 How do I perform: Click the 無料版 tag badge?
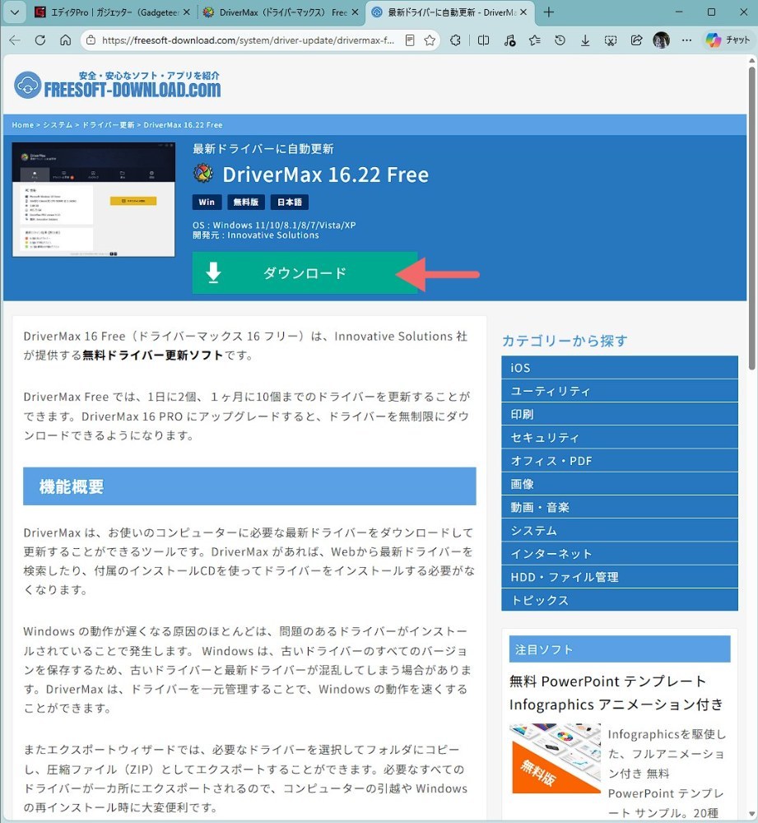pos(246,202)
